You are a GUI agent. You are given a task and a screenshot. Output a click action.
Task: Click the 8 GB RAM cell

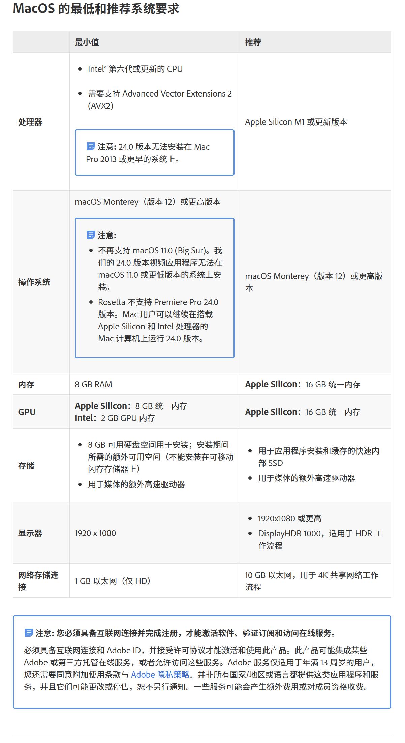[x=93, y=384]
